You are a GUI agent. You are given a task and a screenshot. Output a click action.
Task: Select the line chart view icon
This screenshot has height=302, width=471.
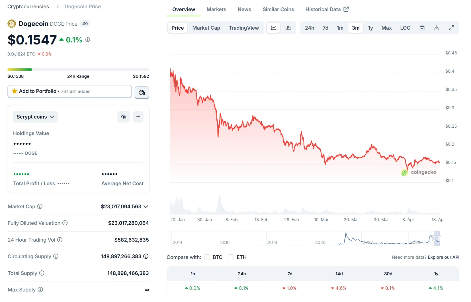pos(273,28)
